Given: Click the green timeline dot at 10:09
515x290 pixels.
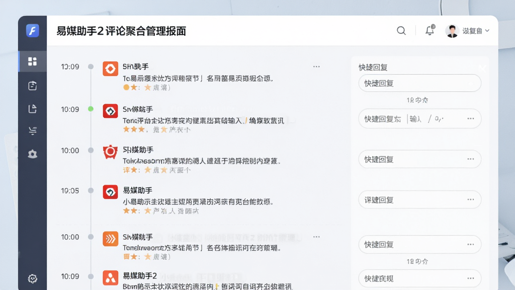Looking at the screenshot, I should coord(91,109).
